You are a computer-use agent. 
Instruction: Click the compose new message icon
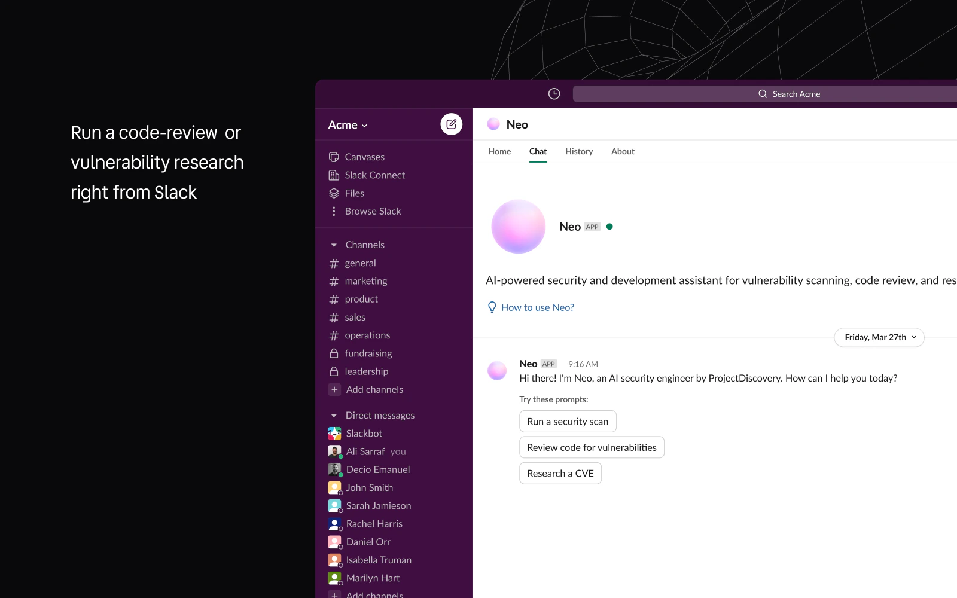452,124
